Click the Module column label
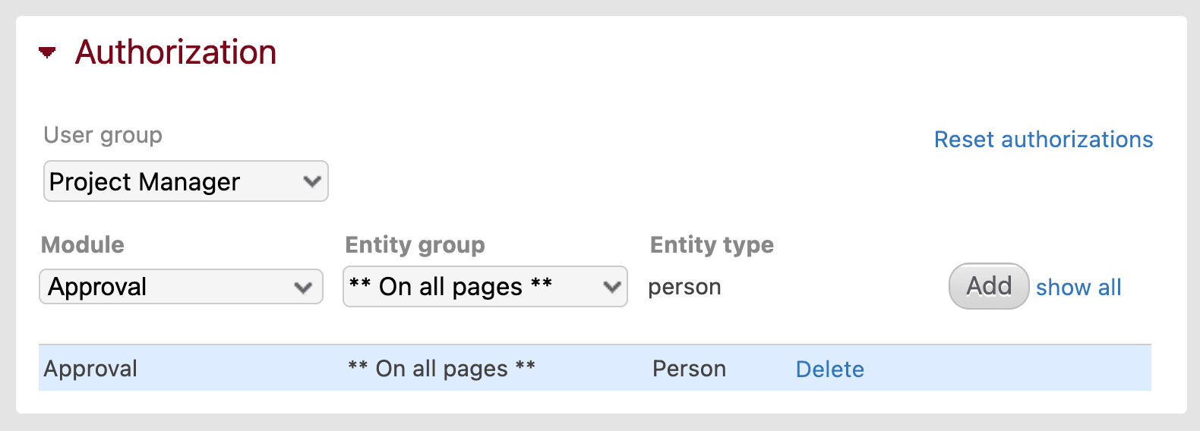 coord(82,245)
